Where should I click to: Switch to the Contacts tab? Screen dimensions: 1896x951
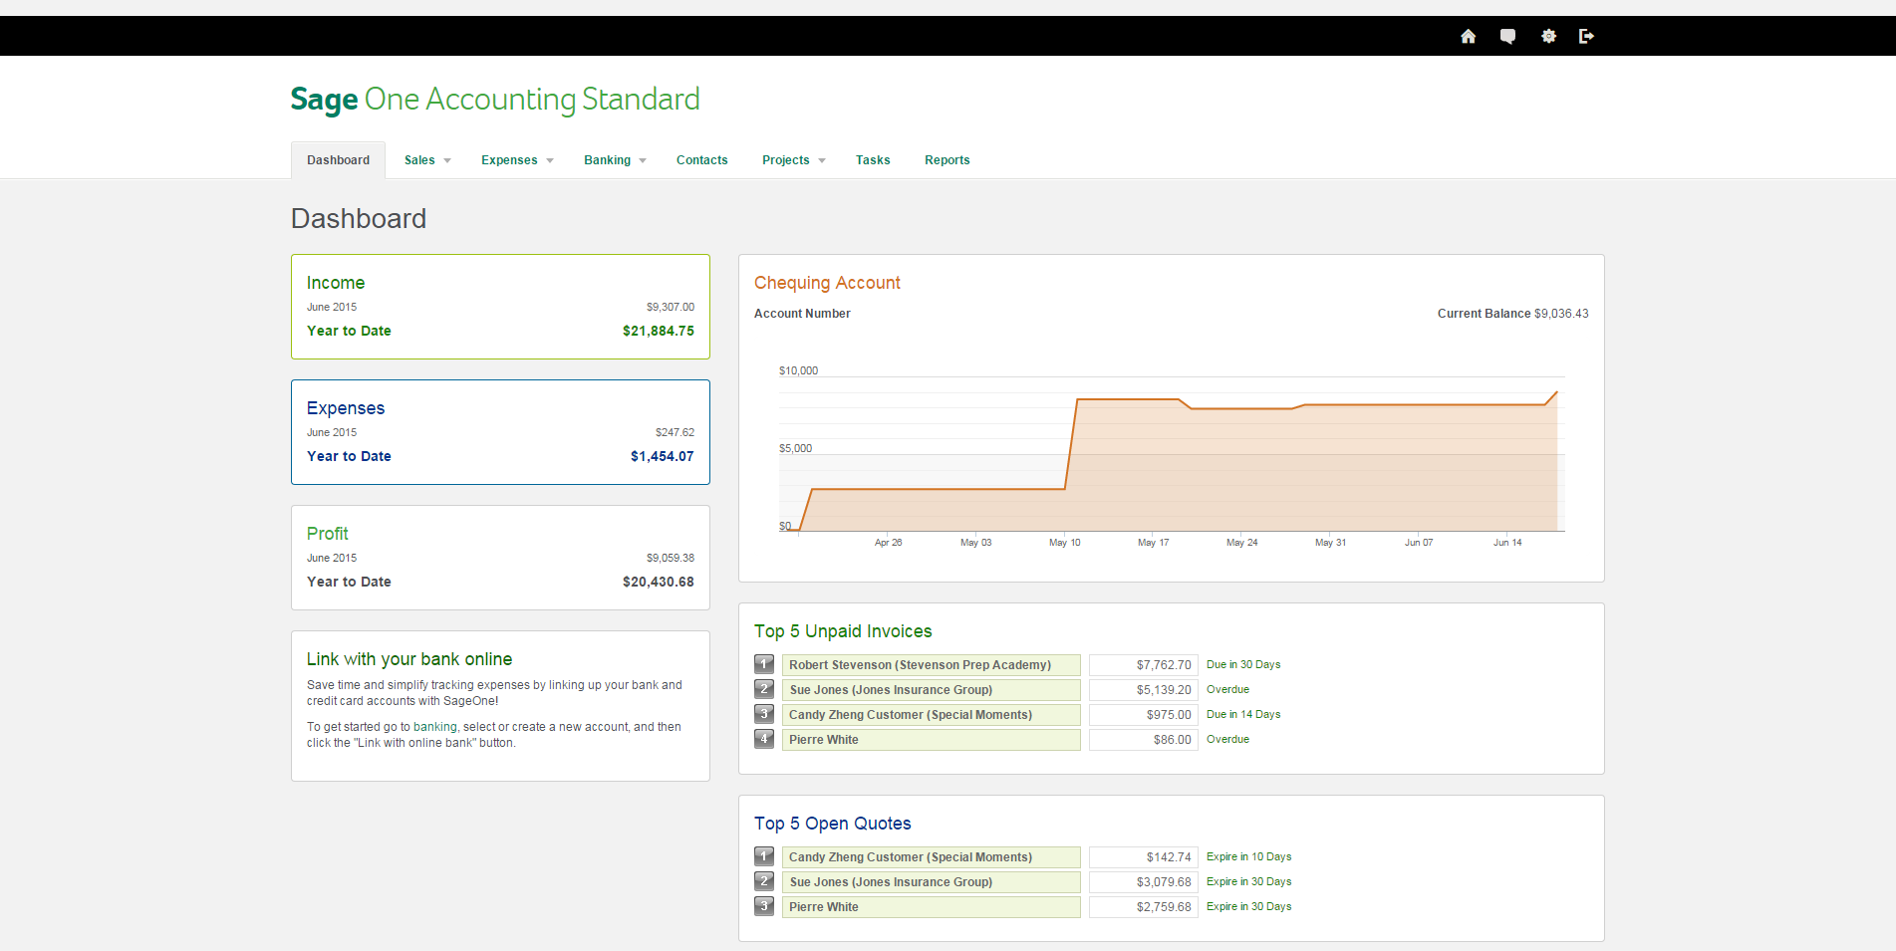(701, 159)
